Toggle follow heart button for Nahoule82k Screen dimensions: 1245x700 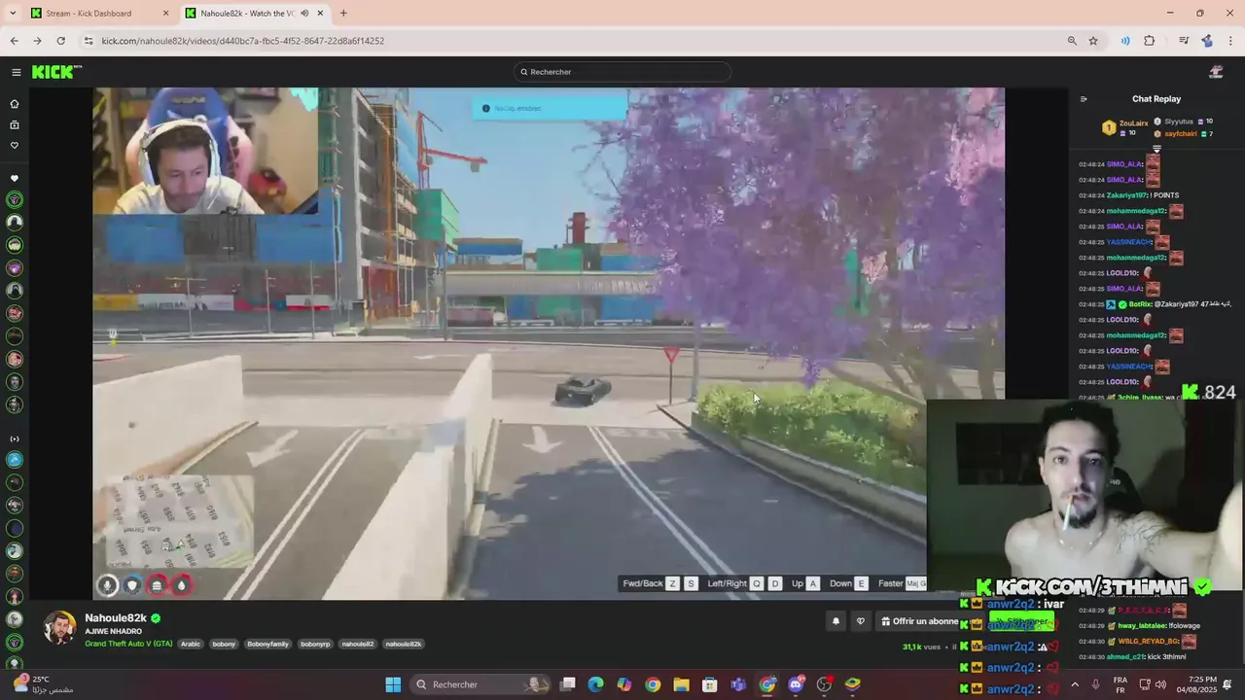860,621
